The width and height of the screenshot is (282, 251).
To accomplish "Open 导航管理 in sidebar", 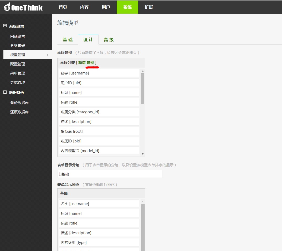I will 18,82.
